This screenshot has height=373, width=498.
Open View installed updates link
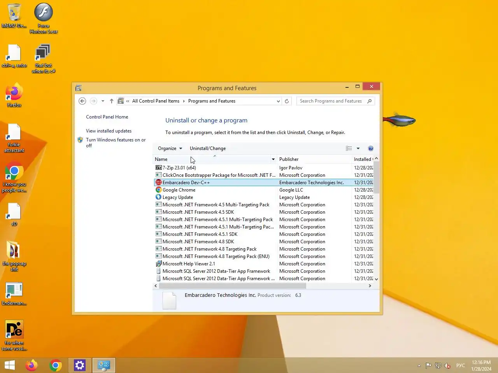pos(109,131)
